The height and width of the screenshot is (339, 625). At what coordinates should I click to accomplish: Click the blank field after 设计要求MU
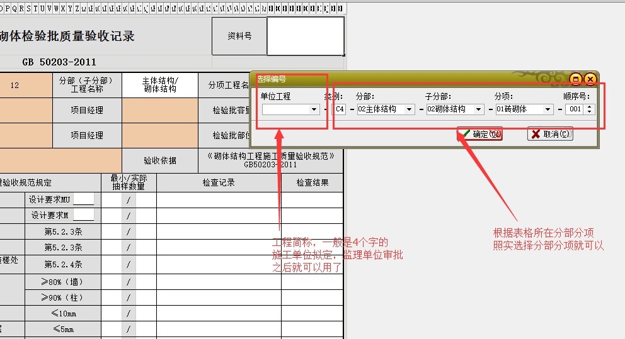[83, 199]
